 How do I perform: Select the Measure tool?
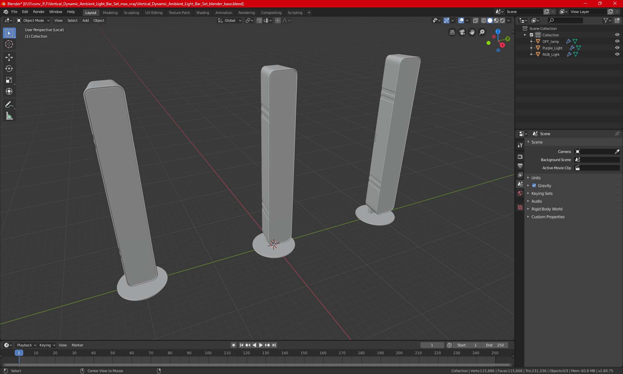click(x=9, y=116)
